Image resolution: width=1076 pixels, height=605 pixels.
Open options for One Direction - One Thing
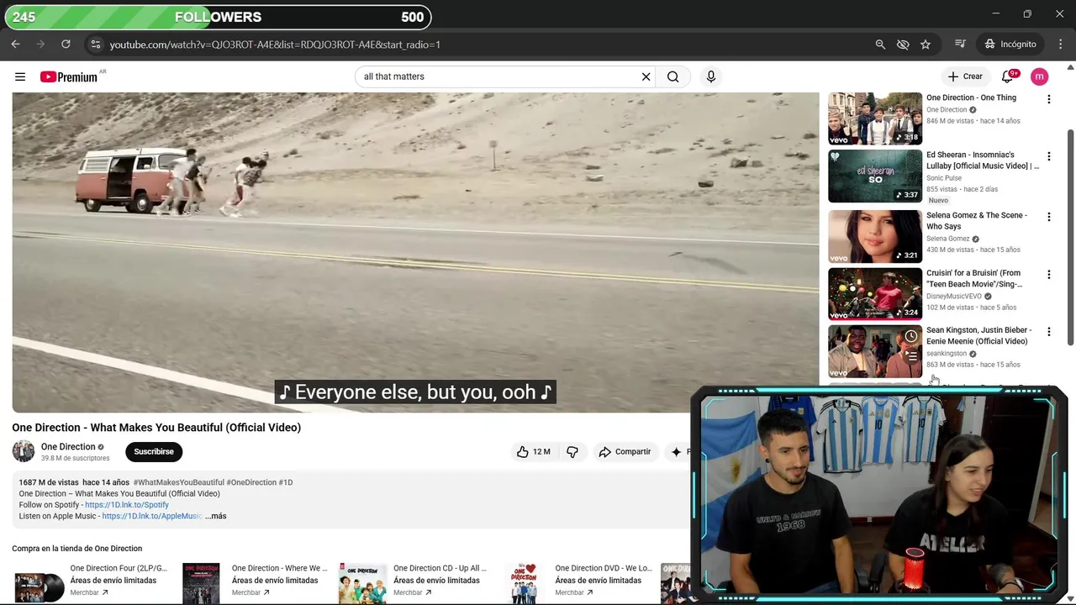tap(1048, 99)
